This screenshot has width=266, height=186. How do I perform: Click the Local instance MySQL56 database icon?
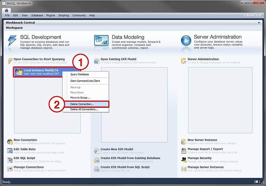(19, 72)
